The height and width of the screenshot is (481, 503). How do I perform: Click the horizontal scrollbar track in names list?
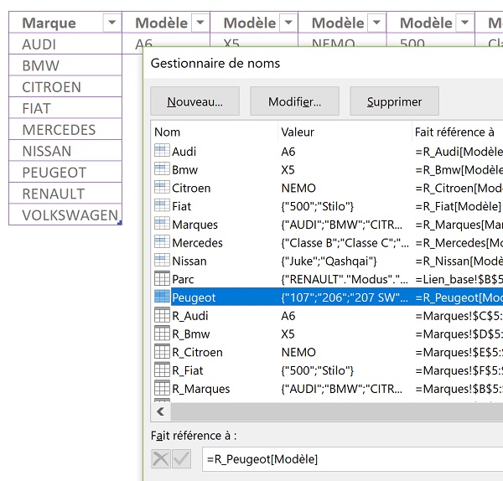pos(337,411)
